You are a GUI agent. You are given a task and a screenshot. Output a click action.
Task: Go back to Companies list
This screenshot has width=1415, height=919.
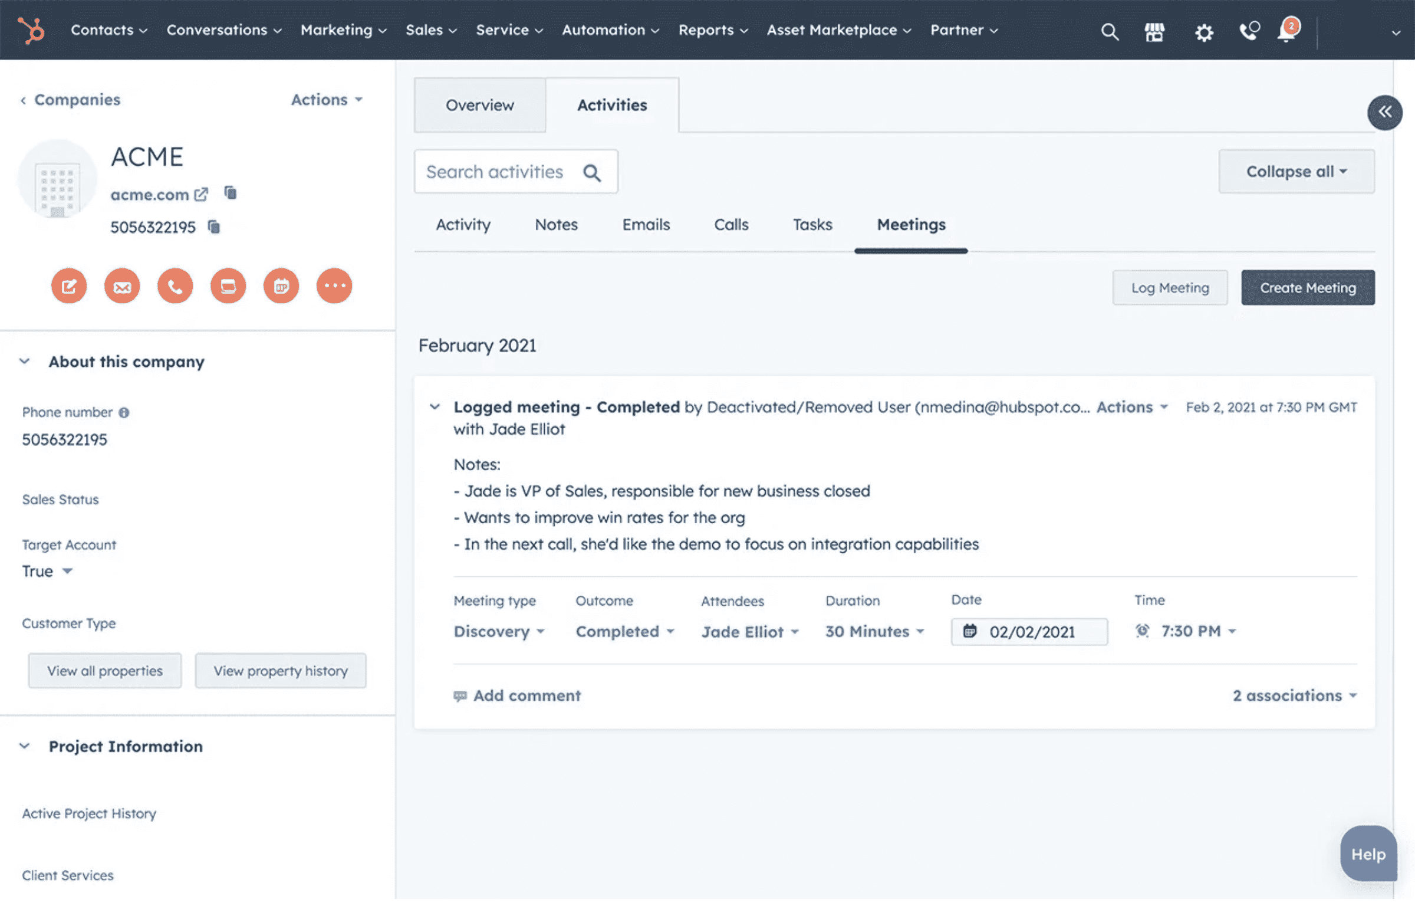[70, 99]
